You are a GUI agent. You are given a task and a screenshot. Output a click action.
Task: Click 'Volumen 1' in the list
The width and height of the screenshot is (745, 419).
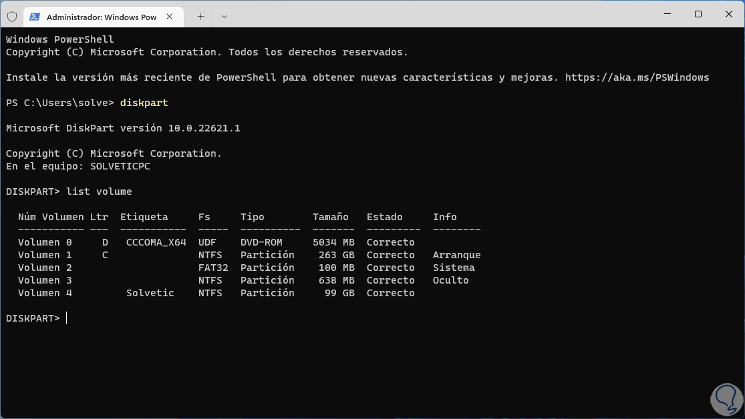pyautogui.click(x=45, y=256)
